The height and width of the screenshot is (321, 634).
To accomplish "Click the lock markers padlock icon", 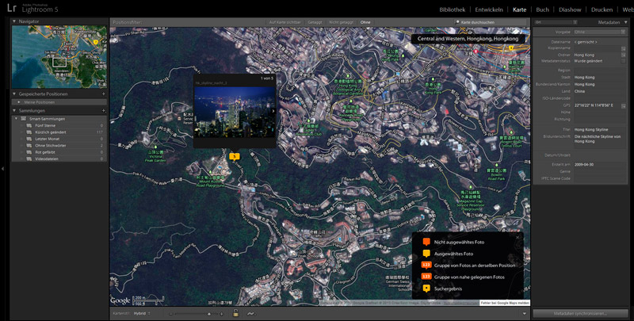I will 235,314.
